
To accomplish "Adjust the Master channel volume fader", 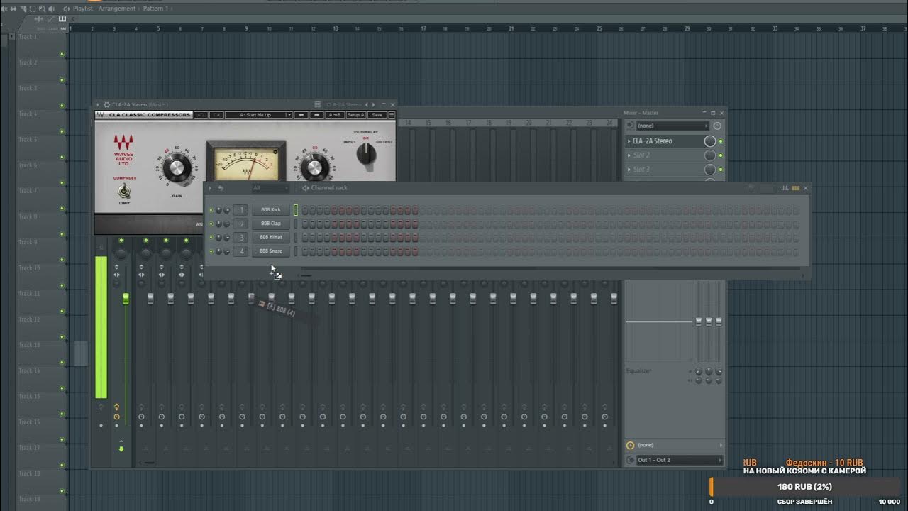I will click(126, 299).
